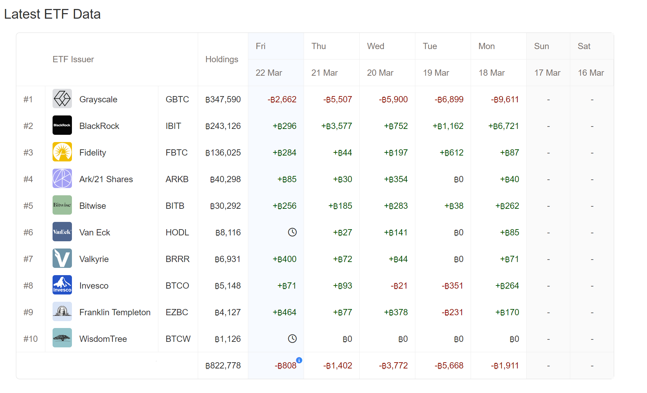Open the Franklin Templeton issuer name link
This screenshot has height=393, width=647.
[x=115, y=312]
